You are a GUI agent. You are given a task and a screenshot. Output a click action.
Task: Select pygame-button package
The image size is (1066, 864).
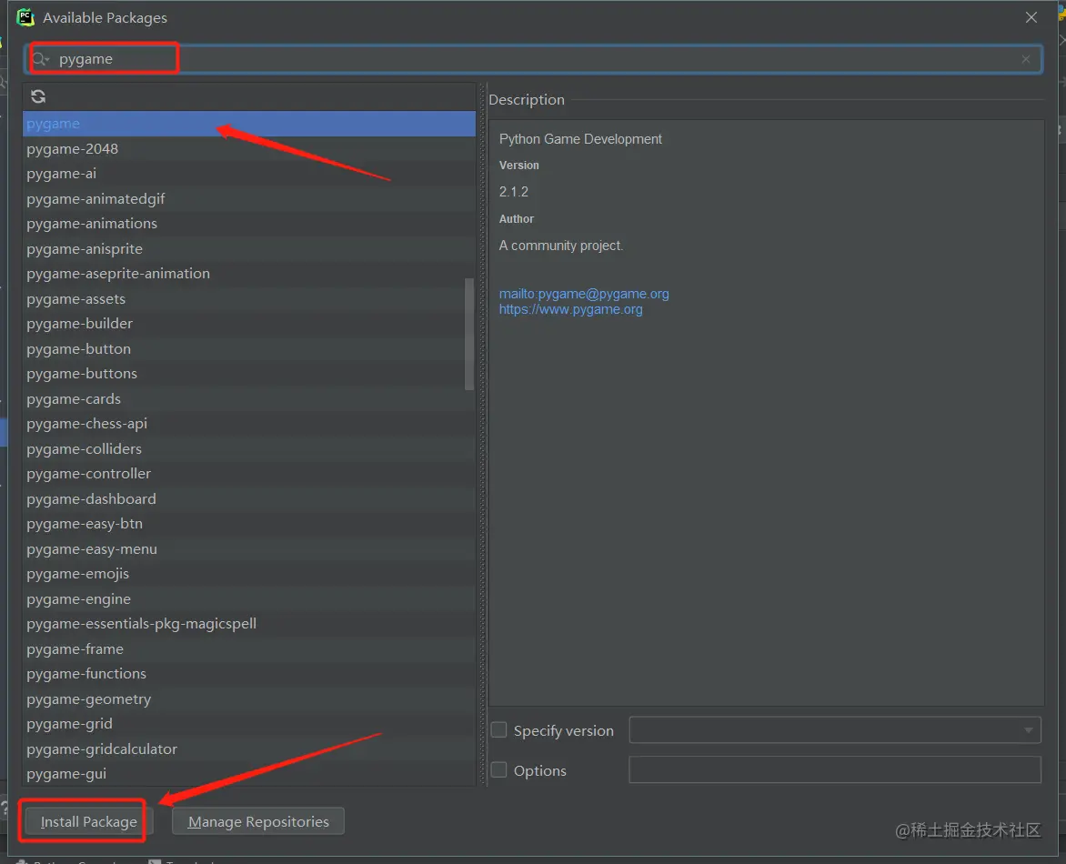point(249,348)
